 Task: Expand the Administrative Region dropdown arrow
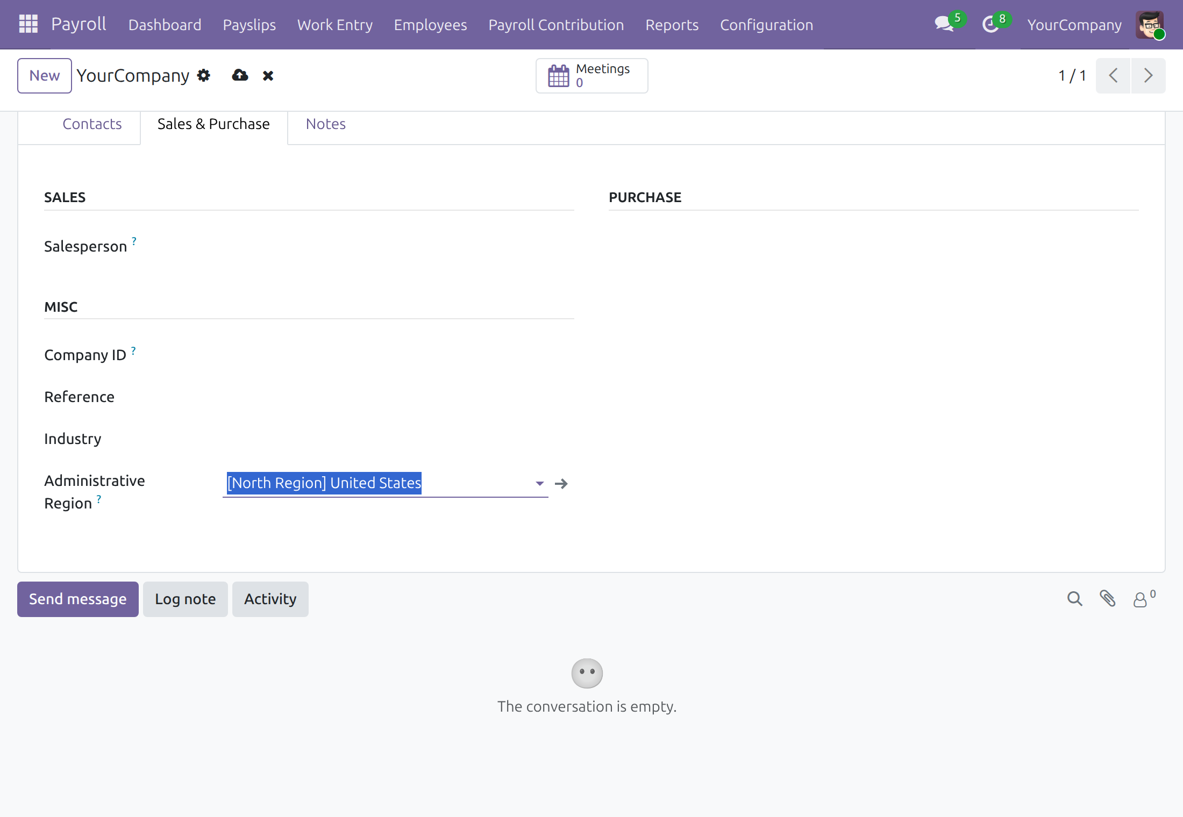click(x=539, y=484)
